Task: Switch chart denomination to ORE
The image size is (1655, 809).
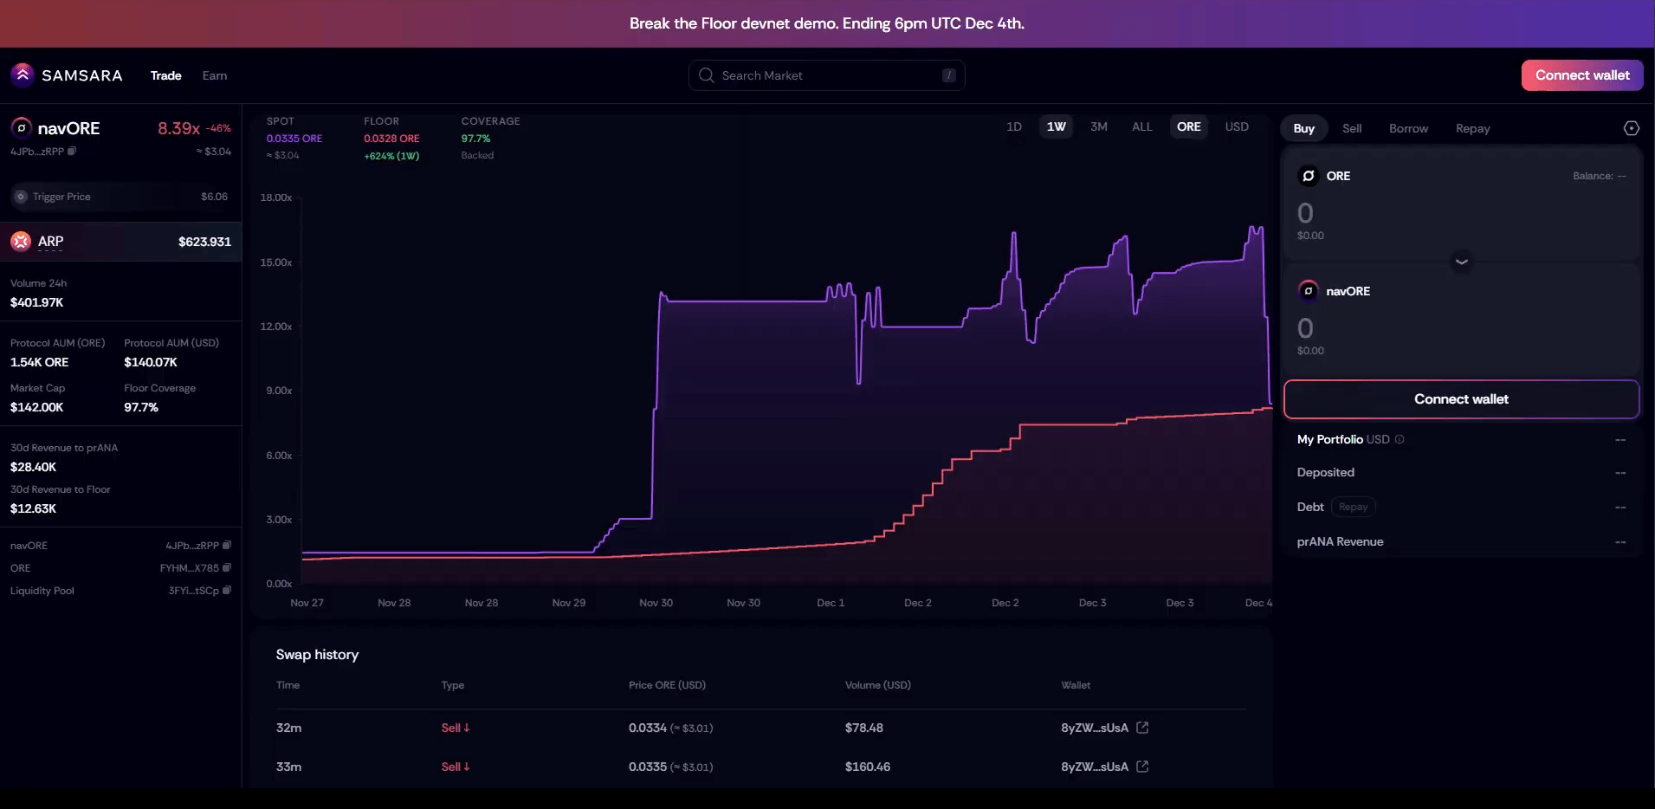Action: pyautogui.click(x=1188, y=126)
